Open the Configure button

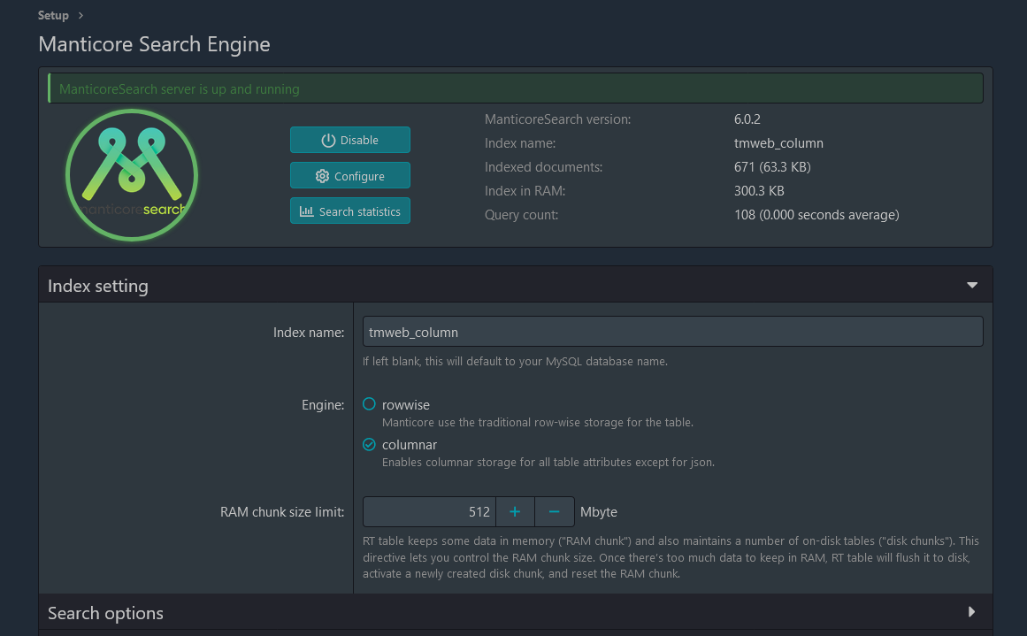click(349, 176)
